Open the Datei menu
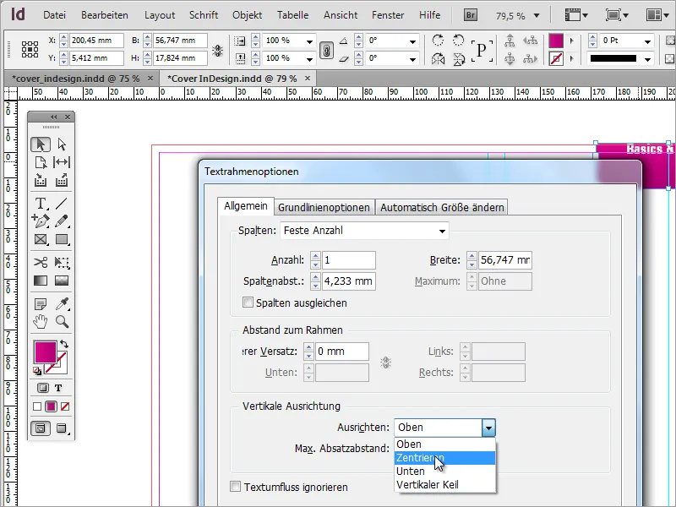676x507 pixels. [54, 15]
